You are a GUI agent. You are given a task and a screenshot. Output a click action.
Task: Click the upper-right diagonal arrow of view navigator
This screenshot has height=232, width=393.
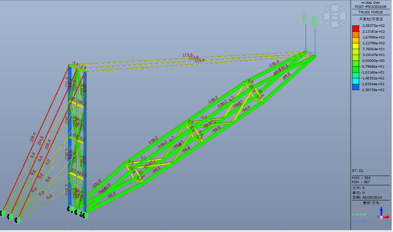click(343, 8)
